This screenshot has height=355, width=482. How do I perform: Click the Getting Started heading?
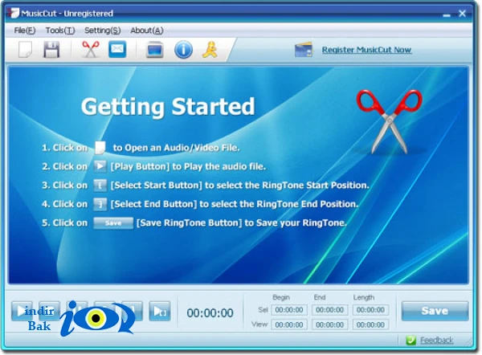(x=168, y=107)
